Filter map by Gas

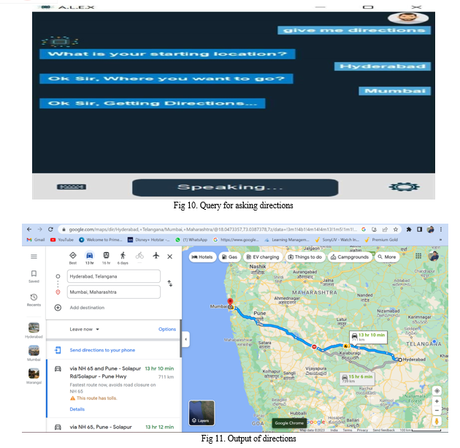click(230, 257)
